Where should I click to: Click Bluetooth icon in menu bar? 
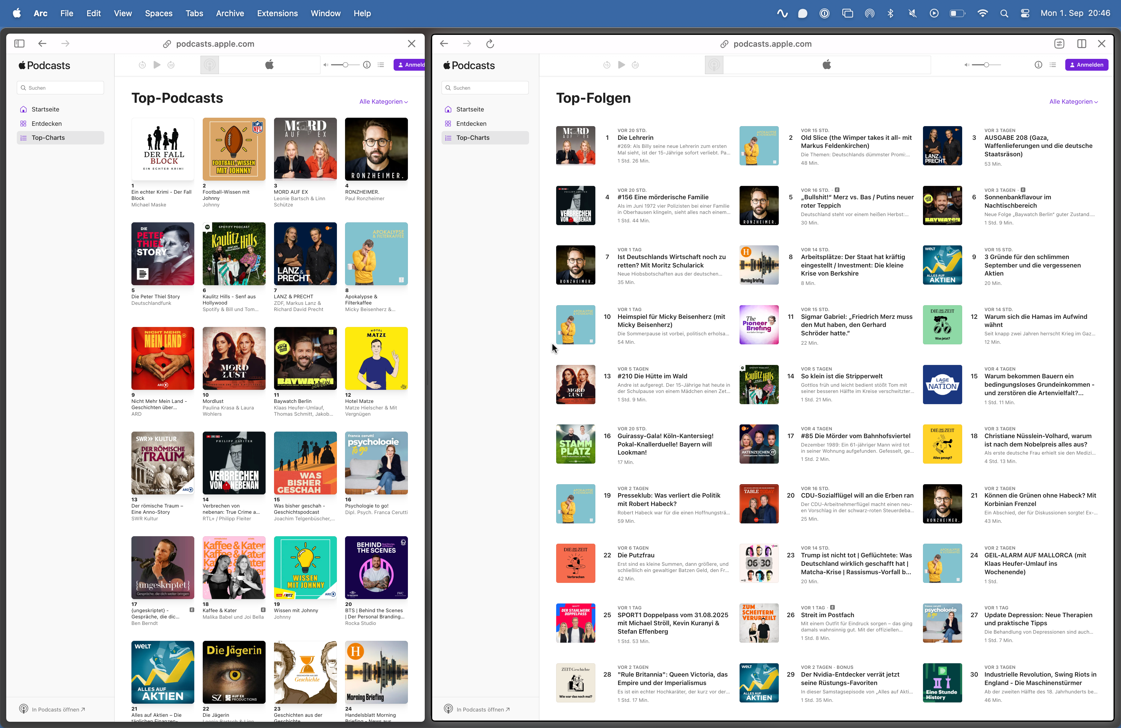(x=890, y=13)
